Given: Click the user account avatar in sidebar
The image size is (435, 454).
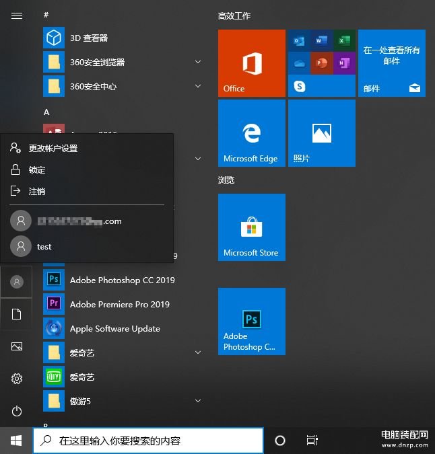Looking at the screenshot, I should pos(17,282).
